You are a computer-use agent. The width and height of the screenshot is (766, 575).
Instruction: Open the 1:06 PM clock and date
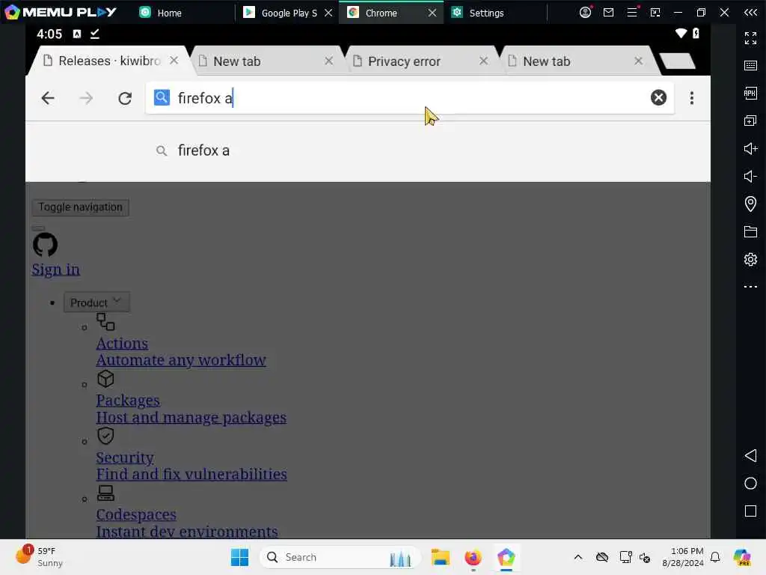(683, 557)
